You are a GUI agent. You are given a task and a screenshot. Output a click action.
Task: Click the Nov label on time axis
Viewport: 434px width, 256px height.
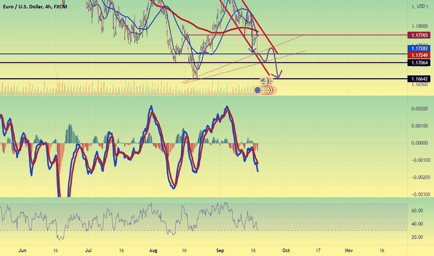[349, 250]
